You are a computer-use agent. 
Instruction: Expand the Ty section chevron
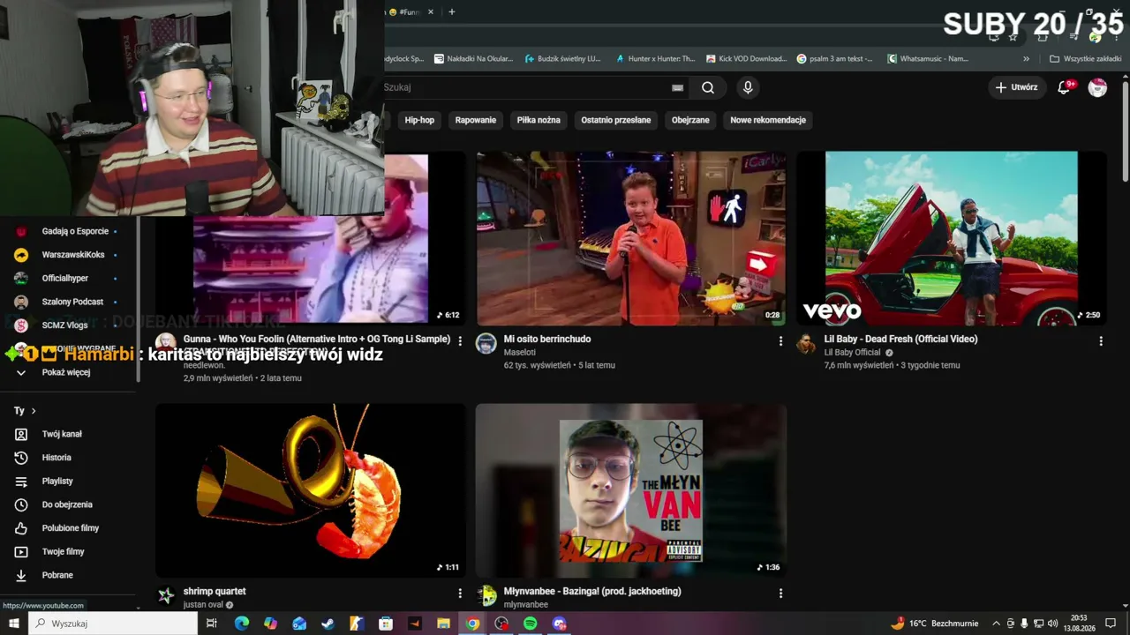(x=34, y=411)
